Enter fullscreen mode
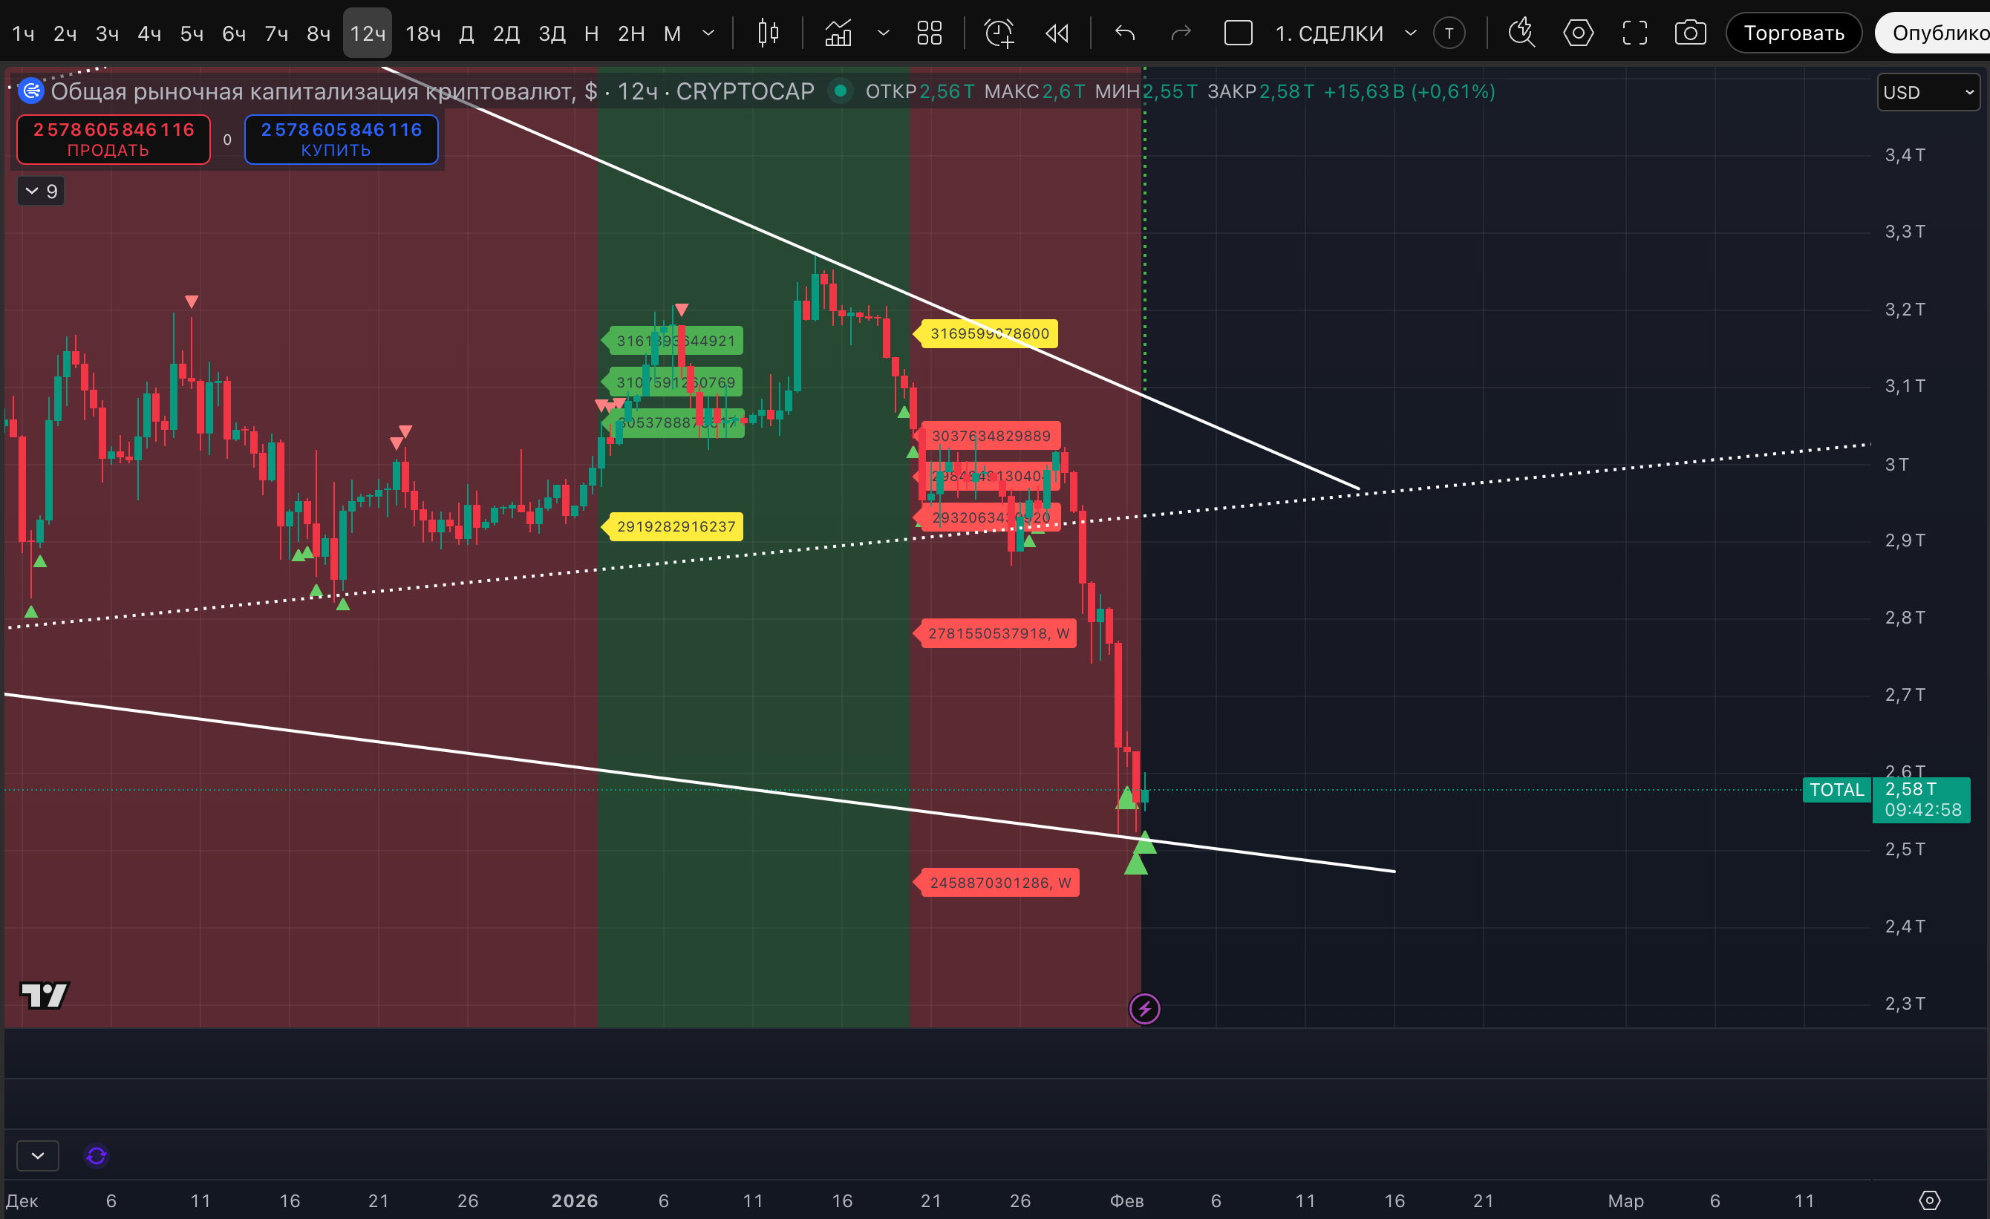Screen dimensions: 1990x1219 tap(1634, 33)
